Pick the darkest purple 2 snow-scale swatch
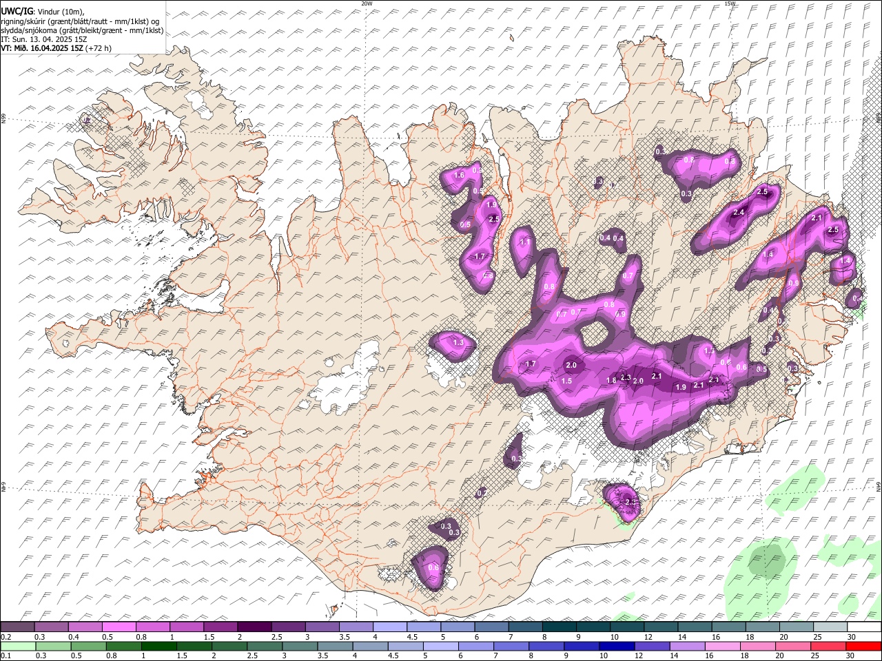This screenshot has width=882, height=661. [254, 627]
